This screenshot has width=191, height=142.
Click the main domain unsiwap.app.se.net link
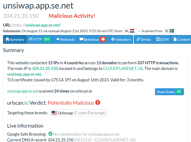(24, 74)
